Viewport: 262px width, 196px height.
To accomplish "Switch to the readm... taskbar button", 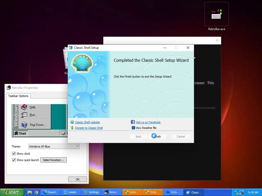I will [71, 192].
